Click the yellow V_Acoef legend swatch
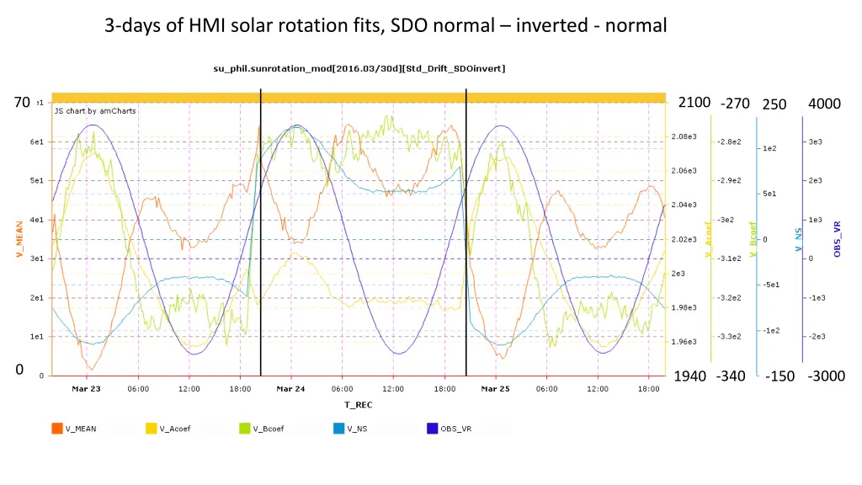This screenshot has width=862, height=485. 152,428
